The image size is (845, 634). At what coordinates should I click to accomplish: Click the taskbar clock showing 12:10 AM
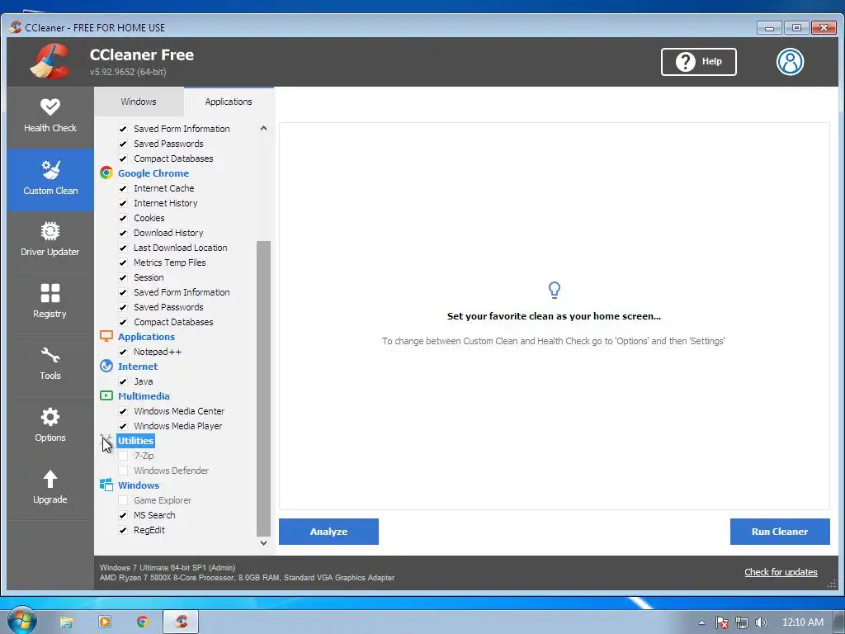(802, 622)
